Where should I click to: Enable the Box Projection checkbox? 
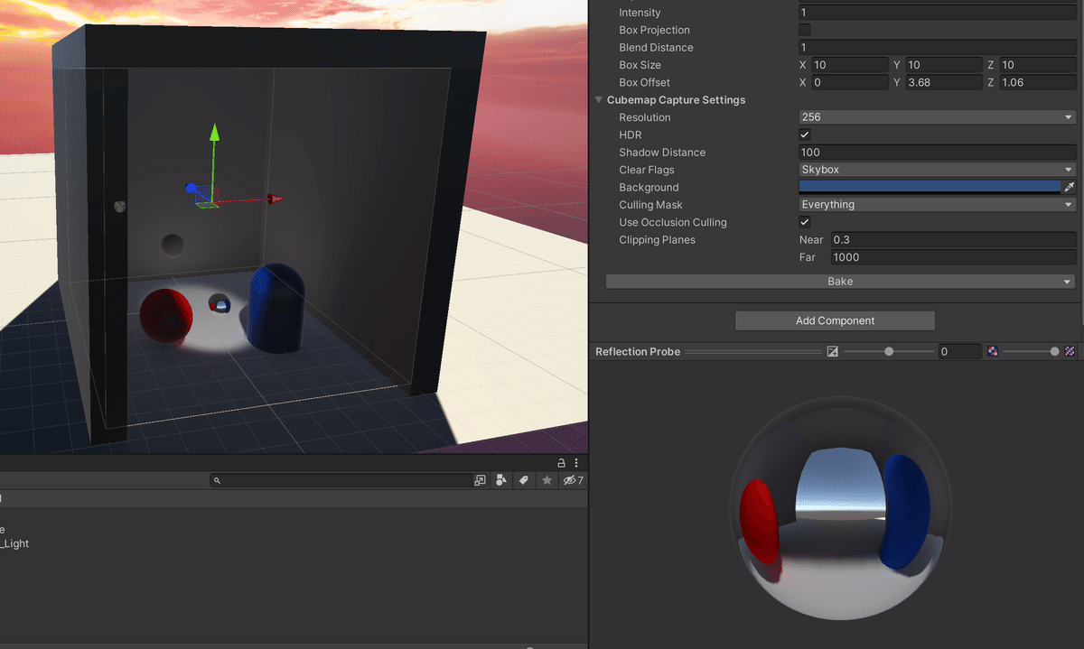[803, 30]
